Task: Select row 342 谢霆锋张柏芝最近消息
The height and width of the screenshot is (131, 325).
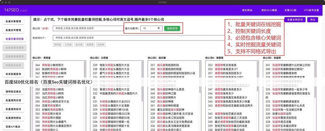Action: [x=225, y=114]
